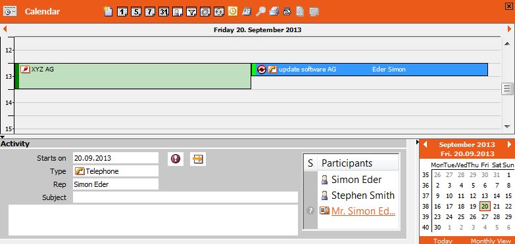Select participant Simon Eder
This screenshot has height=244, width=515.
356,180
